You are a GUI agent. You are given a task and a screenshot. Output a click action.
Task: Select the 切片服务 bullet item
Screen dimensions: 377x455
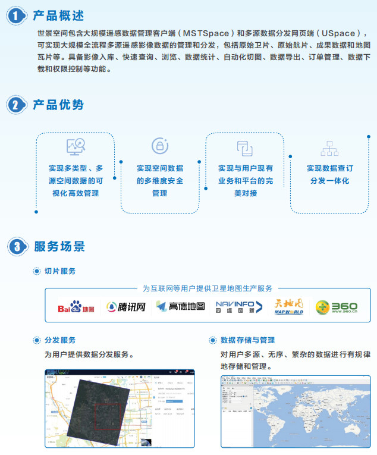(60, 271)
